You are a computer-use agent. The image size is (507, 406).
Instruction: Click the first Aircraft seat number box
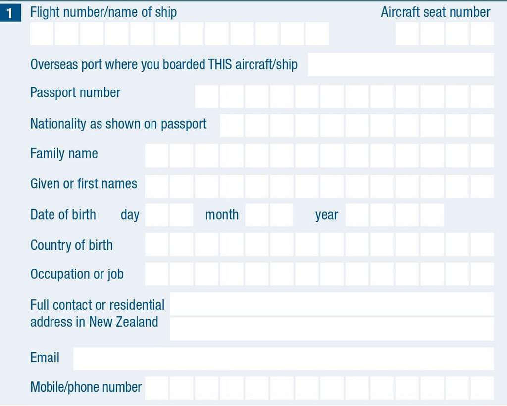[x=407, y=34]
